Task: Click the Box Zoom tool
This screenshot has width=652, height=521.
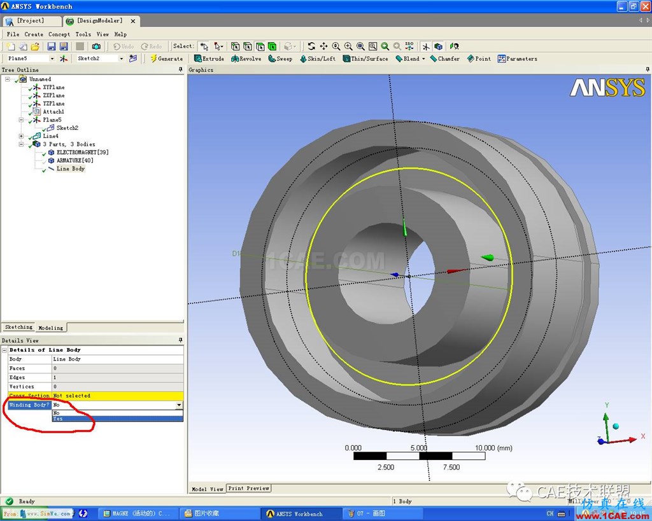Action: (348, 46)
